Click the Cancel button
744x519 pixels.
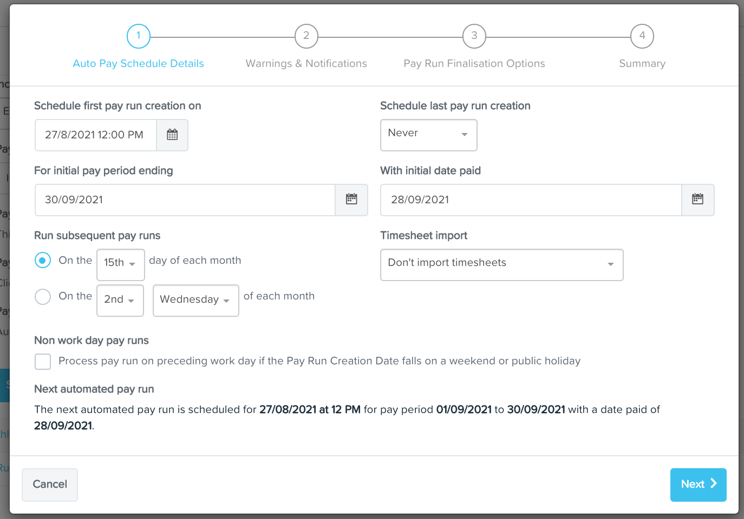(50, 484)
